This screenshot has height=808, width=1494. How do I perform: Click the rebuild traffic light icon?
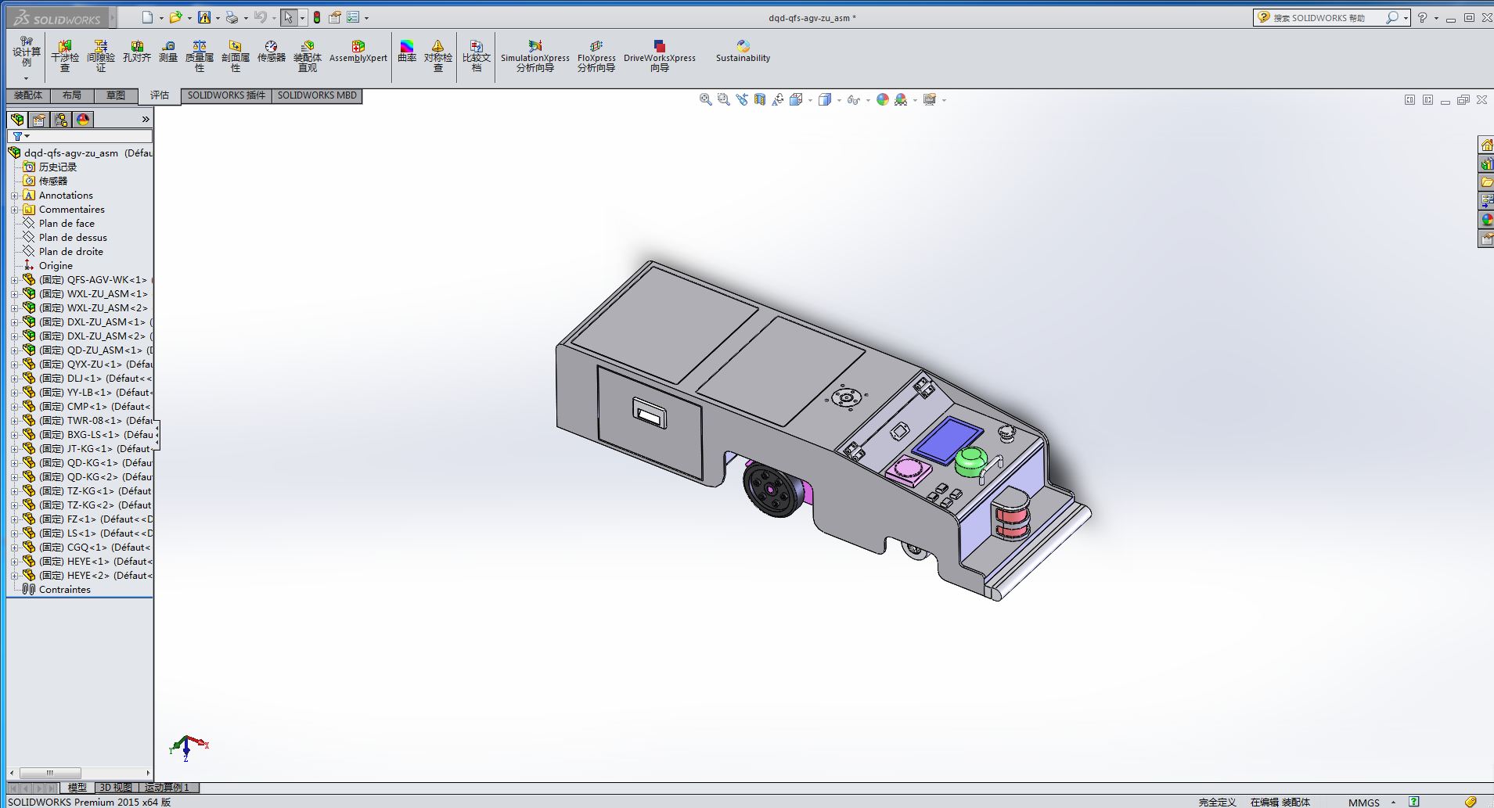[x=317, y=17]
